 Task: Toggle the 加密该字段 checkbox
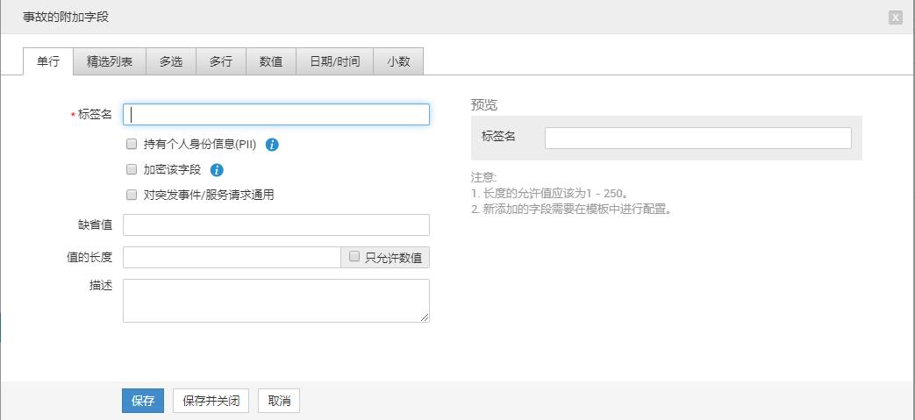(x=132, y=169)
